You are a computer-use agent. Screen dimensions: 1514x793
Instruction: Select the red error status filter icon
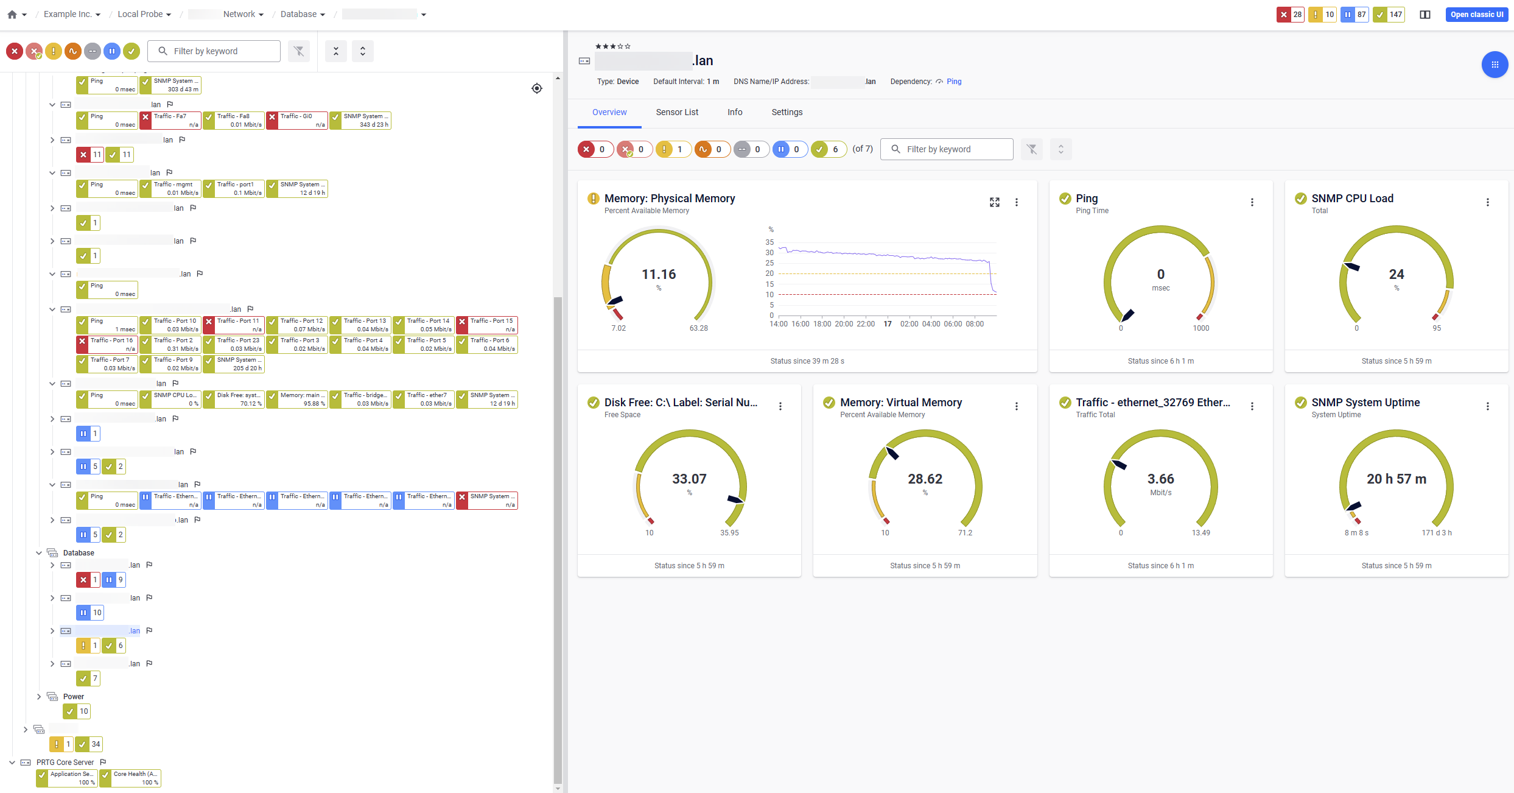pyautogui.click(x=15, y=51)
